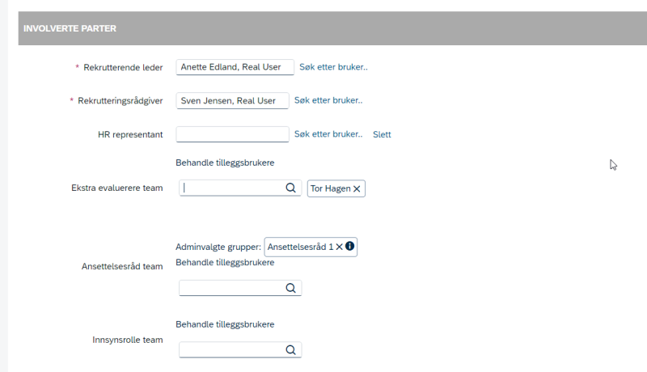Click the 'Rekrutteringsrådgiver' label
This screenshot has height=372, width=647.
[120, 101]
